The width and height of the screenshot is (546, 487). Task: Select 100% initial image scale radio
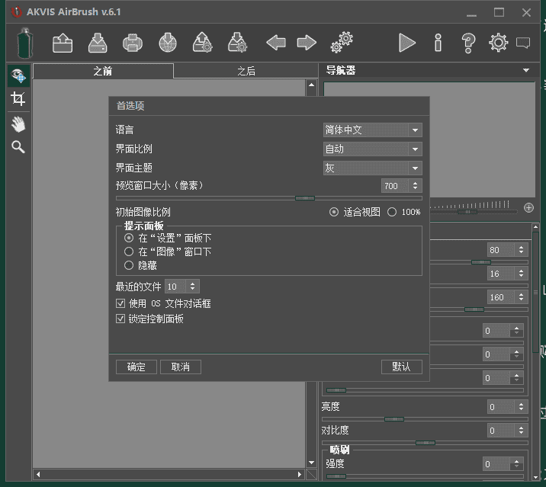[x=392, y=212]
